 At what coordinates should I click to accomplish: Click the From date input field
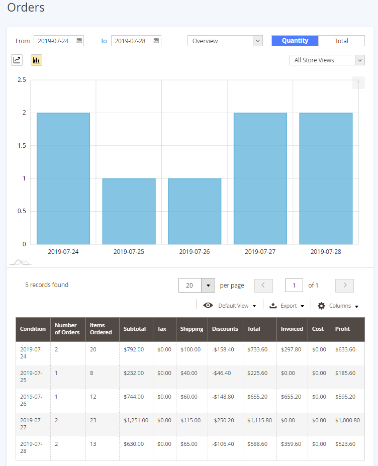(54, 41)
